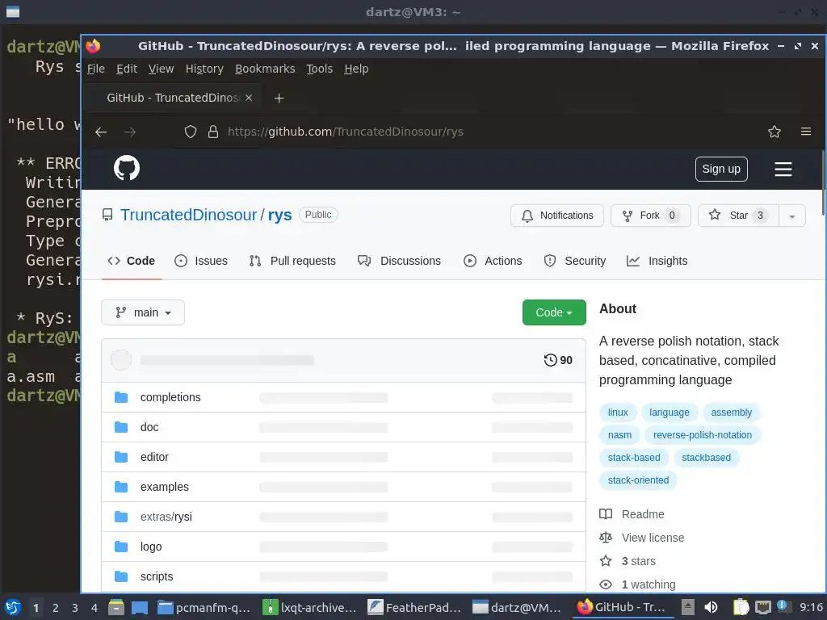827x620 pixels.
Task: Switch to the Pull requests tab
Action: (292, 261)
